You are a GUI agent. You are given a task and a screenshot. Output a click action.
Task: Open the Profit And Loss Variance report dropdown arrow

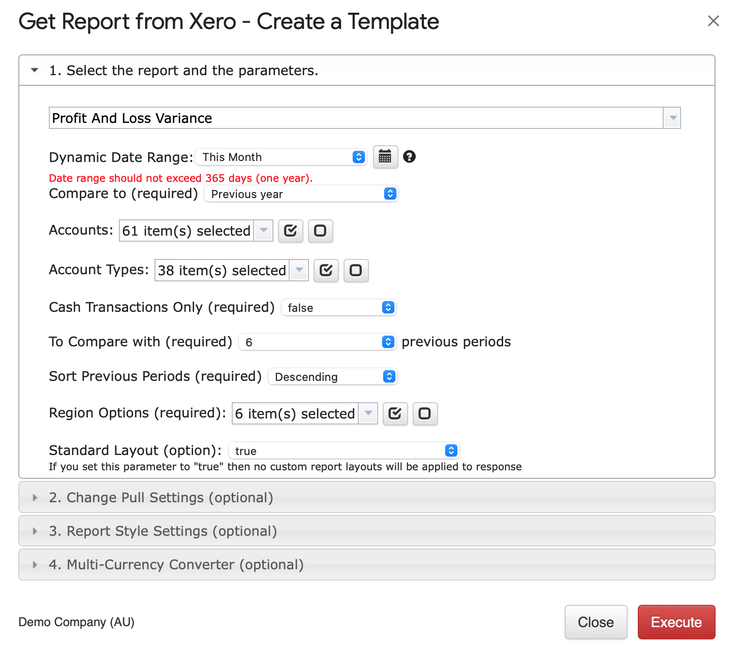tap(672, 118)
